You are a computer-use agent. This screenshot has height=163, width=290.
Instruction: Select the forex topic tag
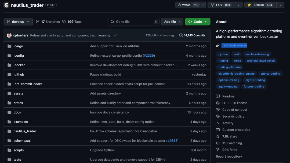click(x=237, y=61)
